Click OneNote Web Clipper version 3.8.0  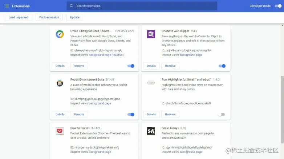pos(194,31)
